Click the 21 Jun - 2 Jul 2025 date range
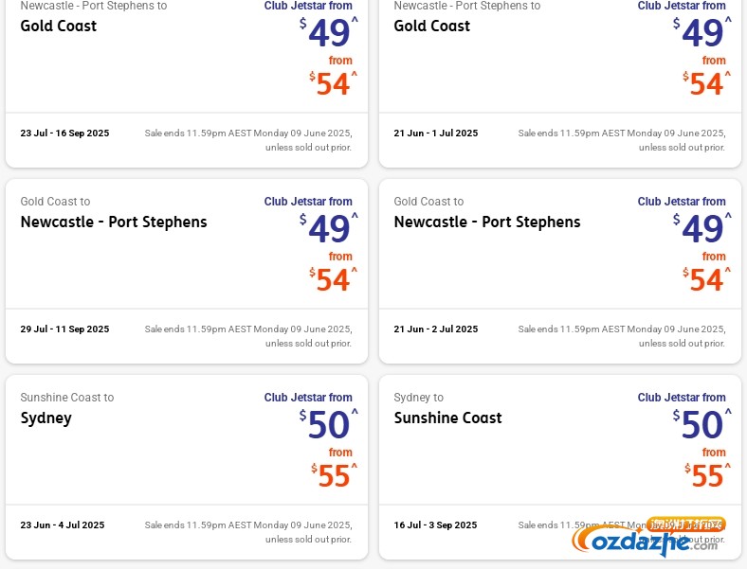Image resolution: width=747 pixels, height=569 pixels. [x=436, y=329]
